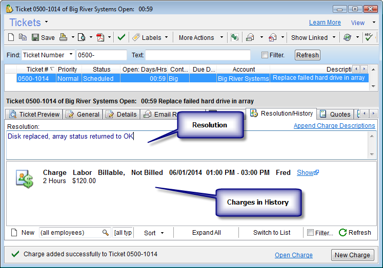The height and width of the screenshot is (268, 383).
Task: Click the charge dollar icon in history
Action: [24, 177]
